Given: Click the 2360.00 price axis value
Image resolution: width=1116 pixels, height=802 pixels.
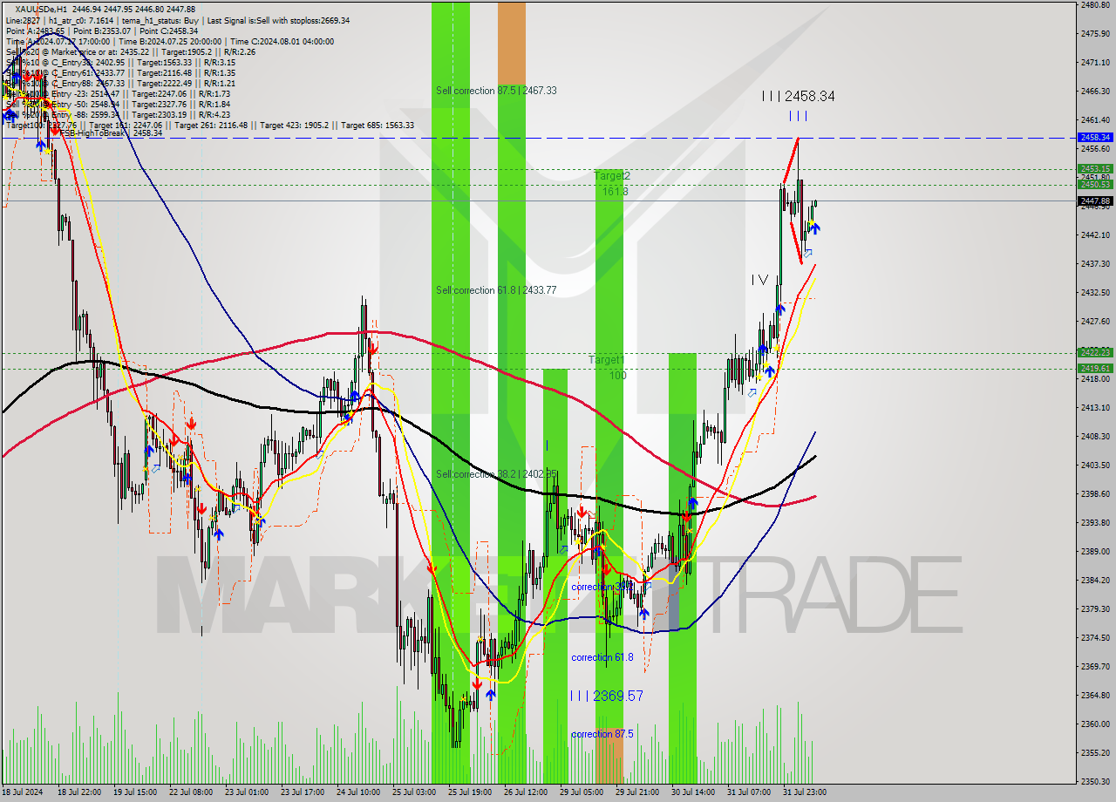Looking at the screenshot, I should coord(1095,724).
